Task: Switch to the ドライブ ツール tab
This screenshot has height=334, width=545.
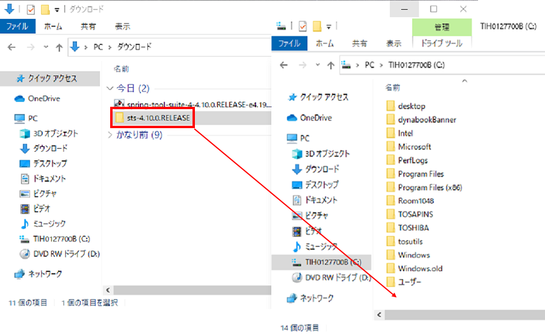Action: tap(441, 43)
